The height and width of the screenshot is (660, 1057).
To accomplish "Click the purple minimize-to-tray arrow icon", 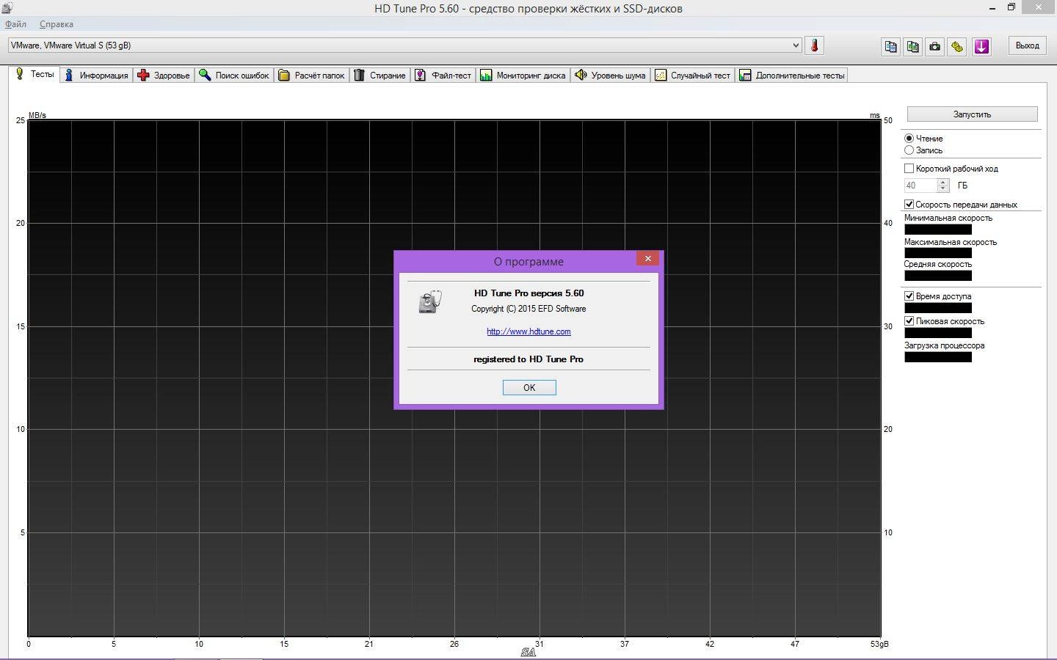I will (x=981, y=46).
